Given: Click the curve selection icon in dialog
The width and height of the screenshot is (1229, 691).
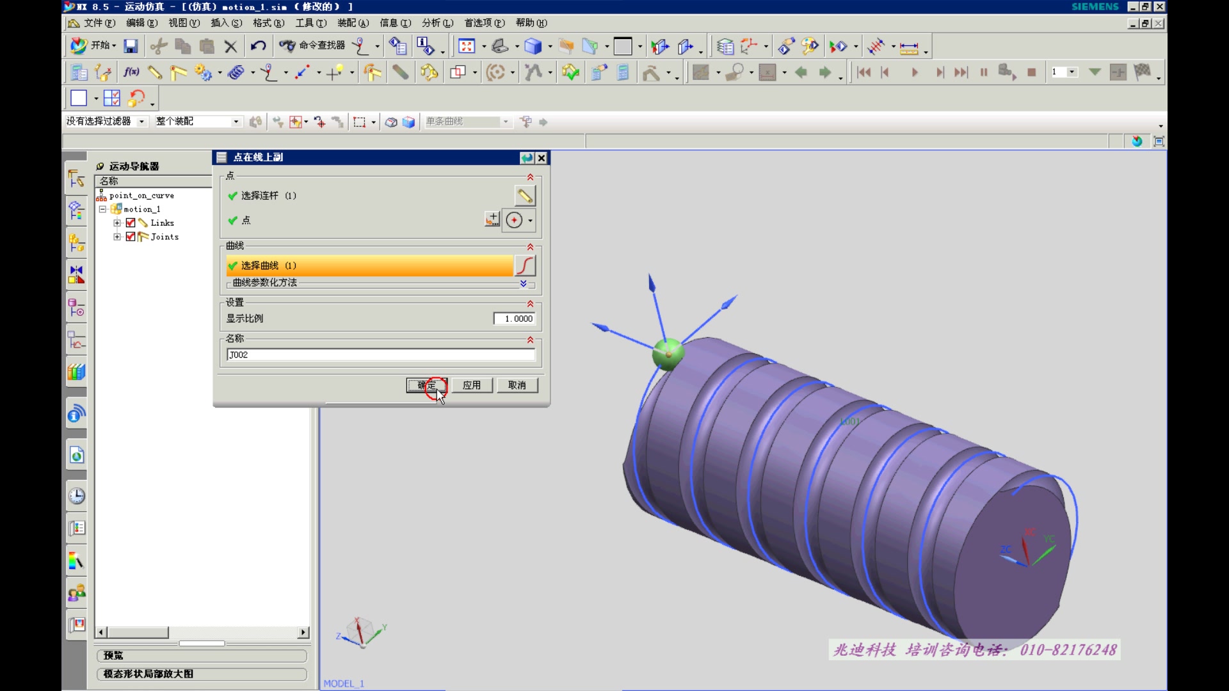Looking at the screenshot, I should tap(525, 266).
